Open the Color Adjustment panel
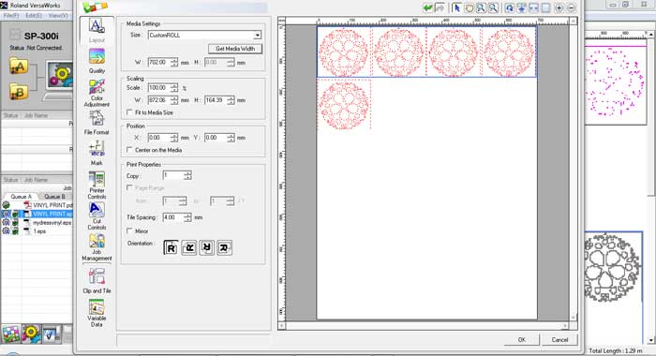 (x=97, y=93)
